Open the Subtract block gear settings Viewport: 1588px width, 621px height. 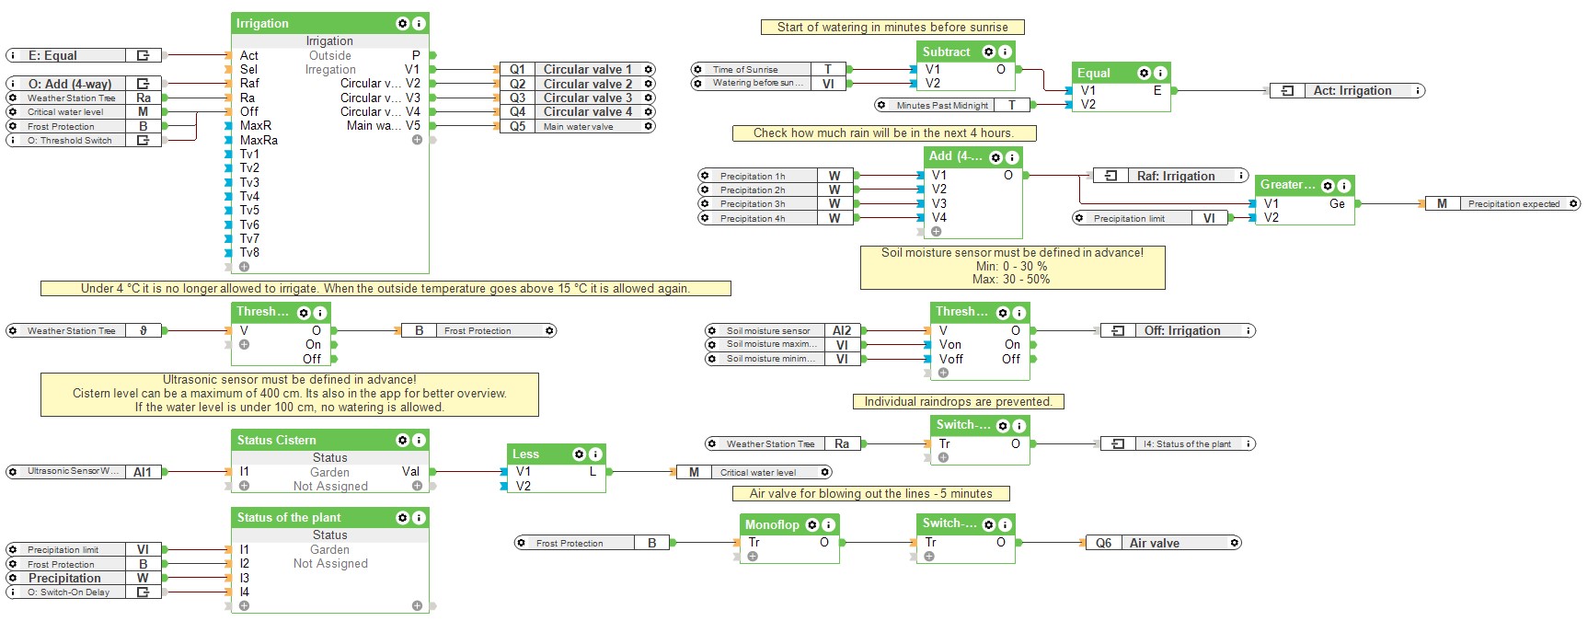(989, 52)
